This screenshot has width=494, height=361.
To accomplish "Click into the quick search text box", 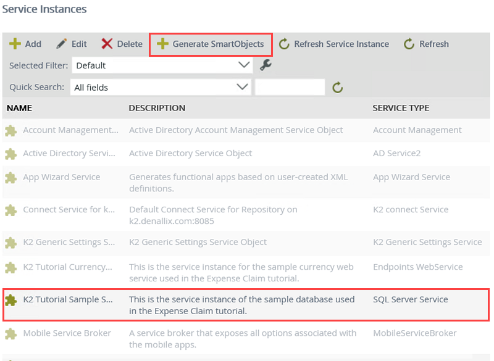I will click(x=290, y=87).
